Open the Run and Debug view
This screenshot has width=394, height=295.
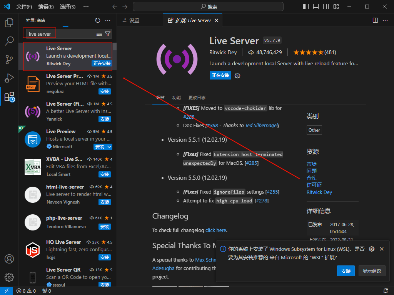coord(9,78)
